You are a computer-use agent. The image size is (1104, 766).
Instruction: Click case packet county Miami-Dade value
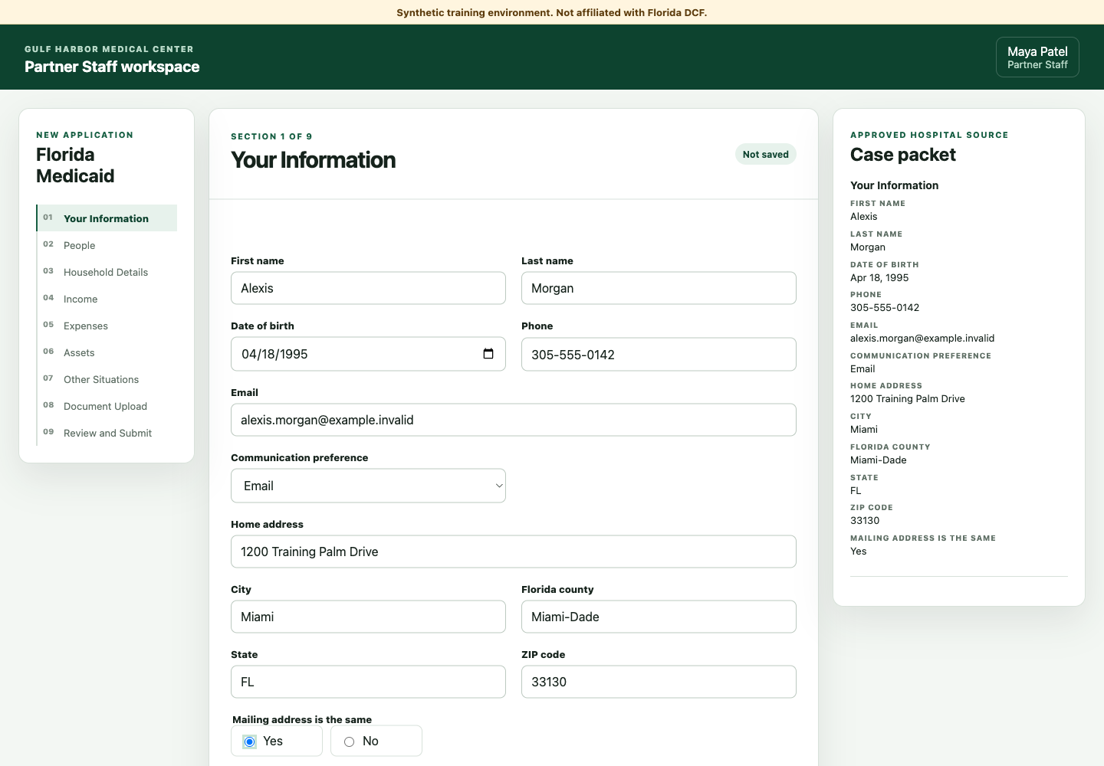[879, 460]
